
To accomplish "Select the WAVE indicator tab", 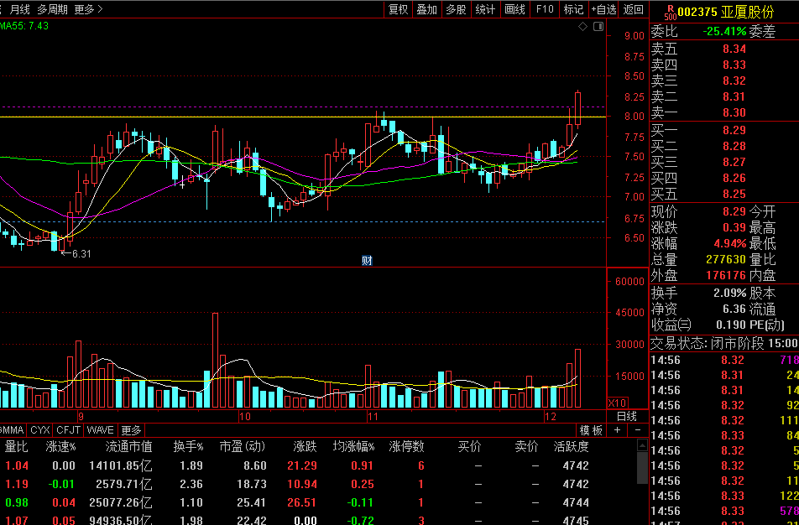I will (x=100, y=430).
